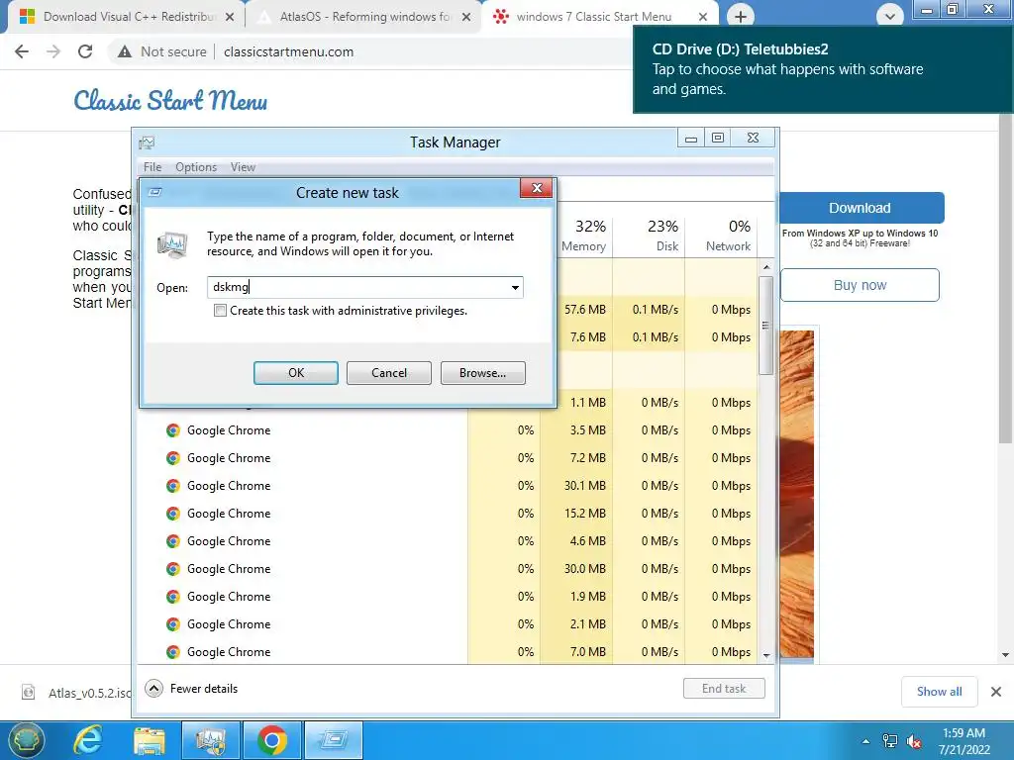Sort by the Memory column header
Screen dimensions: 1014x760
tap(584, 236)
